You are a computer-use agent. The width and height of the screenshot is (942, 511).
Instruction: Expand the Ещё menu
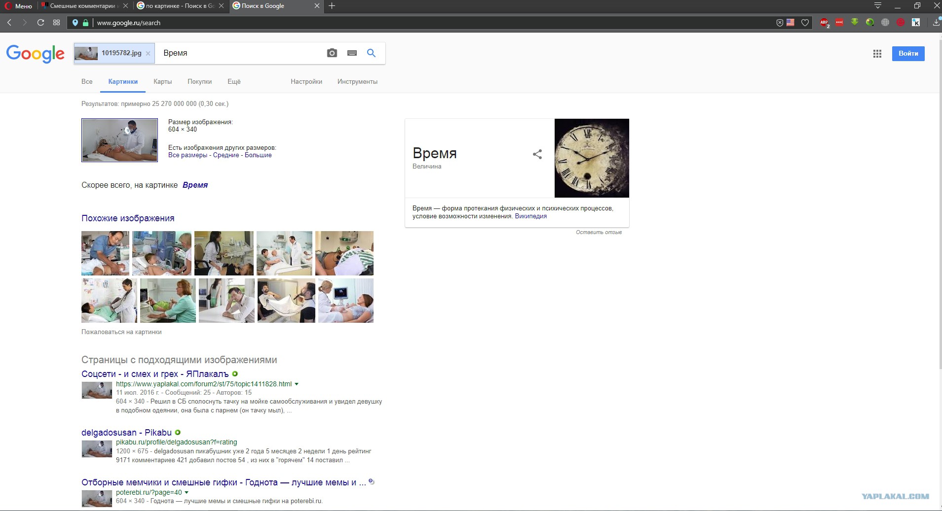click(234, 82)
